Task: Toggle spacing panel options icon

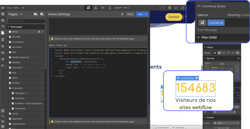Action: [x=238, y=58]
